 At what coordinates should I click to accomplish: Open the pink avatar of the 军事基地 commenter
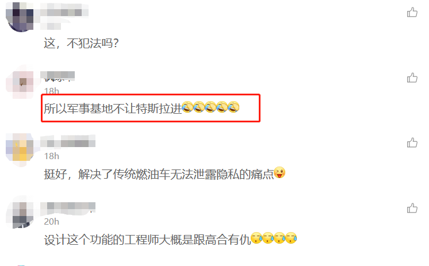click(20, 82)
